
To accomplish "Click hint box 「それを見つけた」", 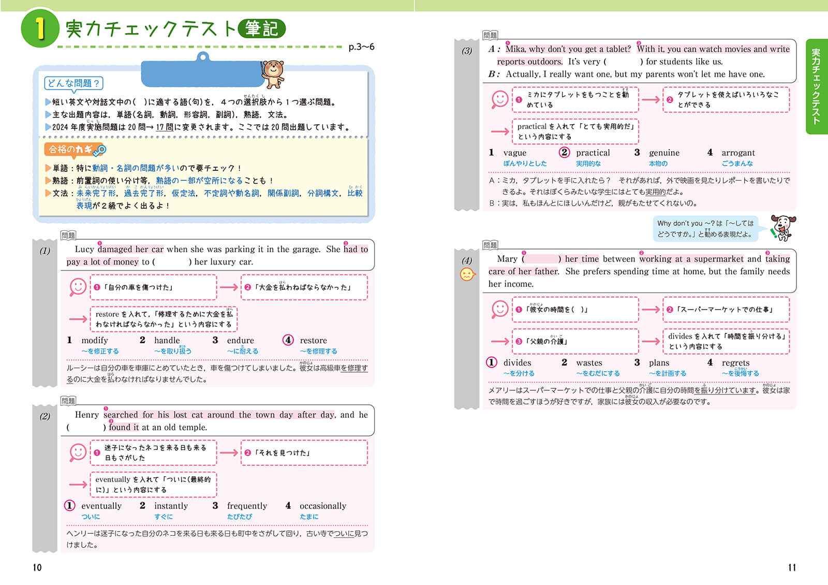I will 304,453.
